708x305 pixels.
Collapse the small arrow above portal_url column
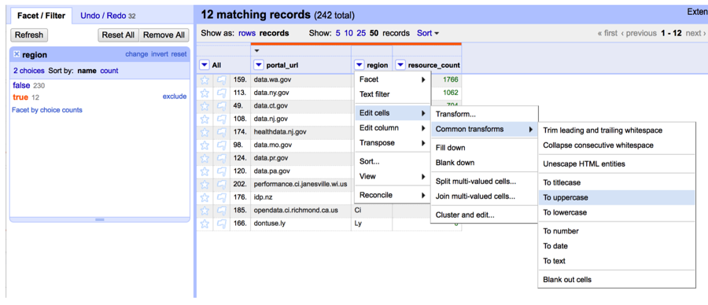point(257,50)
